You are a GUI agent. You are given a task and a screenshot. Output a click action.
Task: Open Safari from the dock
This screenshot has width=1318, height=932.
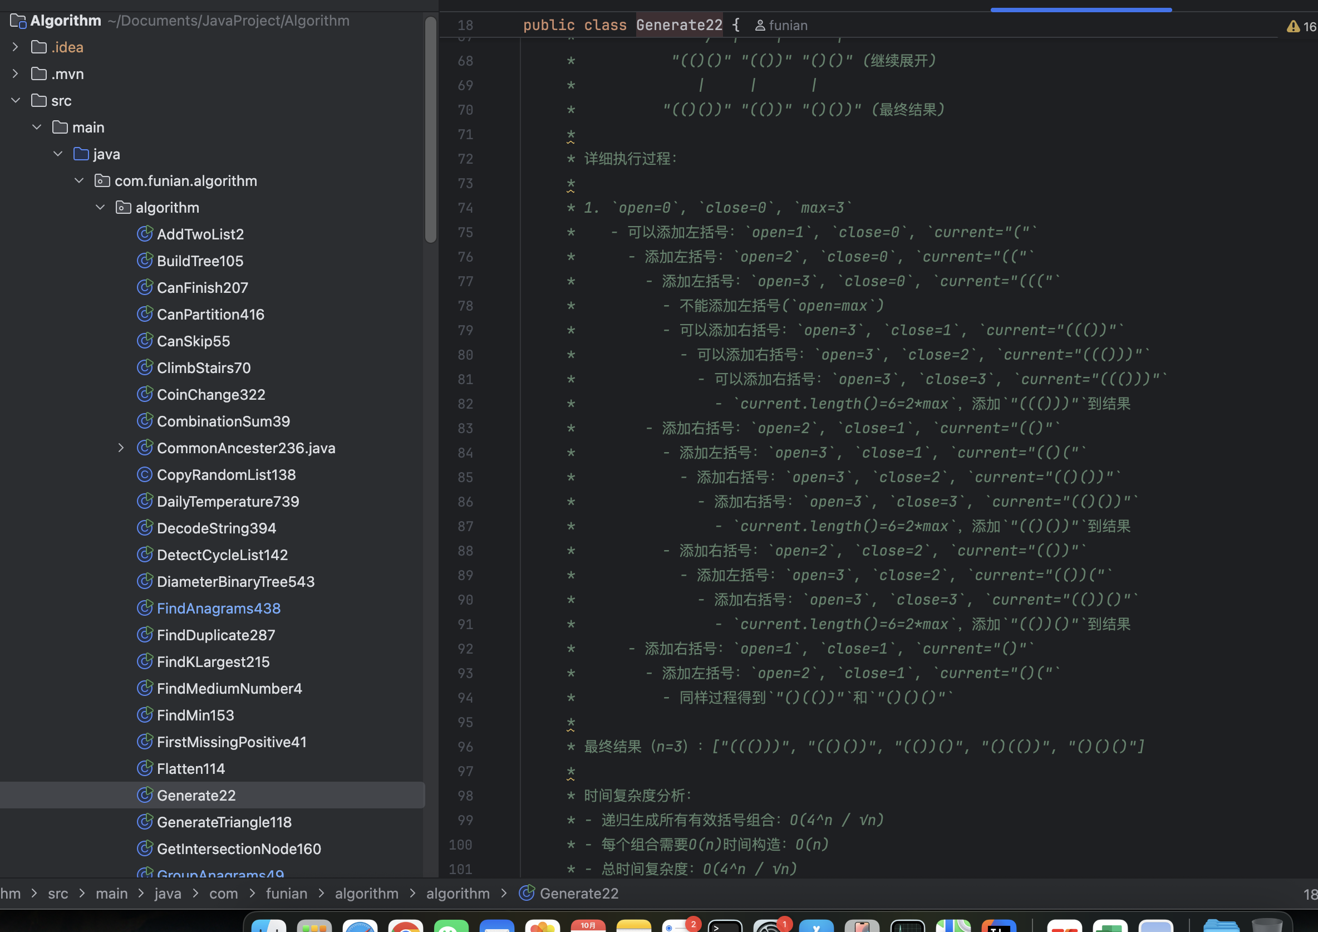(360, 926)
